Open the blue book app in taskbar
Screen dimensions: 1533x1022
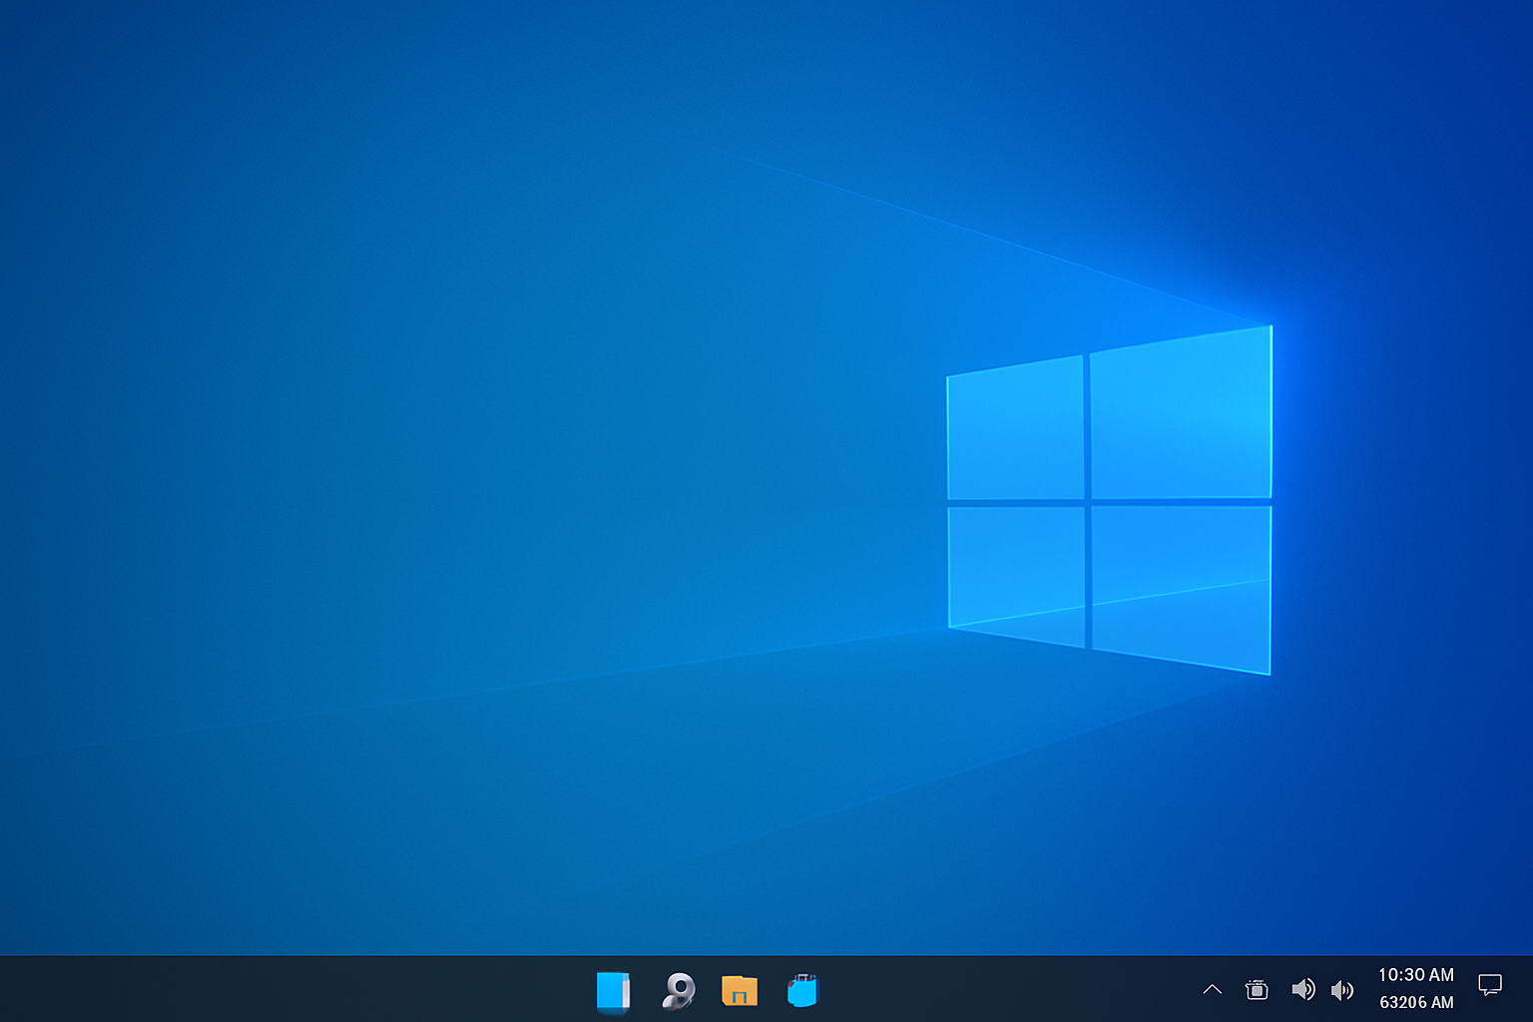(613, 991)
